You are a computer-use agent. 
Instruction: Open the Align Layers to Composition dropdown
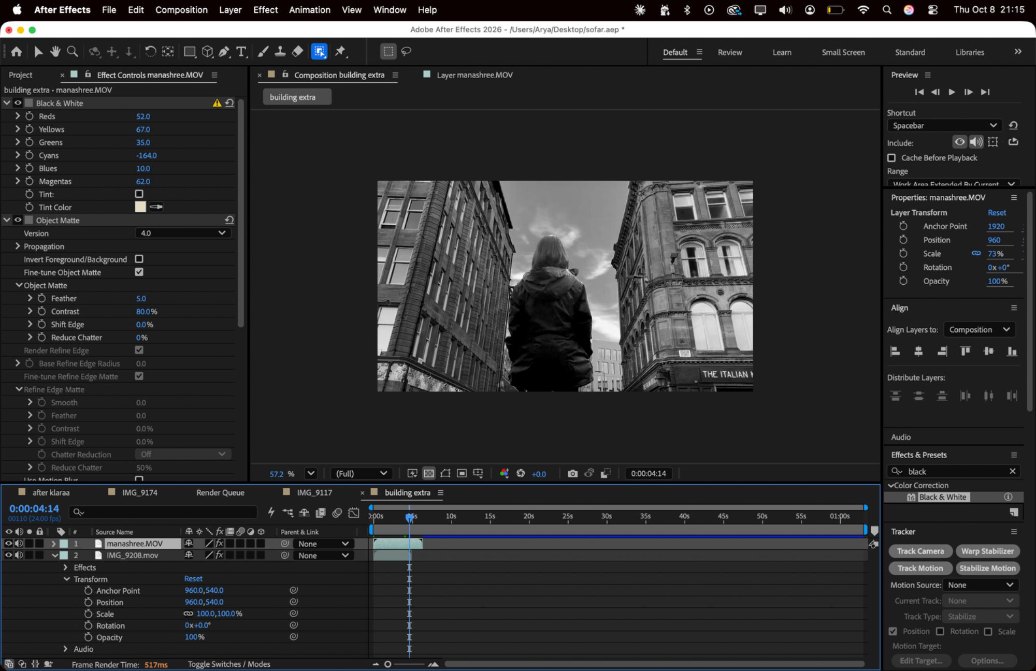tap(979, 329)
